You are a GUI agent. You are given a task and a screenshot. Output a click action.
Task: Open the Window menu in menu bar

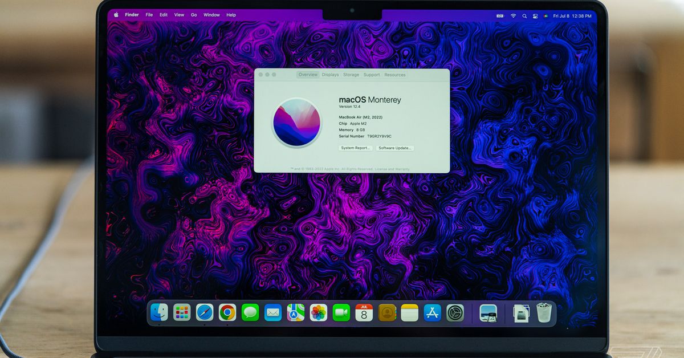coord(211,15)
